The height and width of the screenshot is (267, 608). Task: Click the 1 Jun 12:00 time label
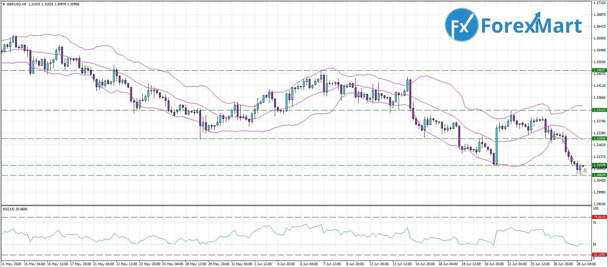(264, 264)
